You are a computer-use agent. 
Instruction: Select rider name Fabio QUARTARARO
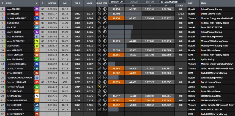(x=16, y=18)
